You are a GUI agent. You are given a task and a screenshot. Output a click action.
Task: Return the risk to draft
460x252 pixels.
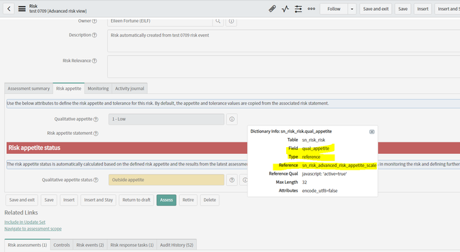click(136, 200)
